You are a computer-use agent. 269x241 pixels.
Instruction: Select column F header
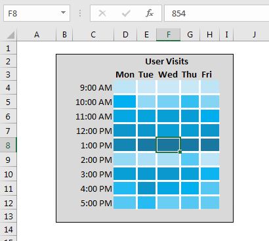pyautogui.click(x=169, y=35)
